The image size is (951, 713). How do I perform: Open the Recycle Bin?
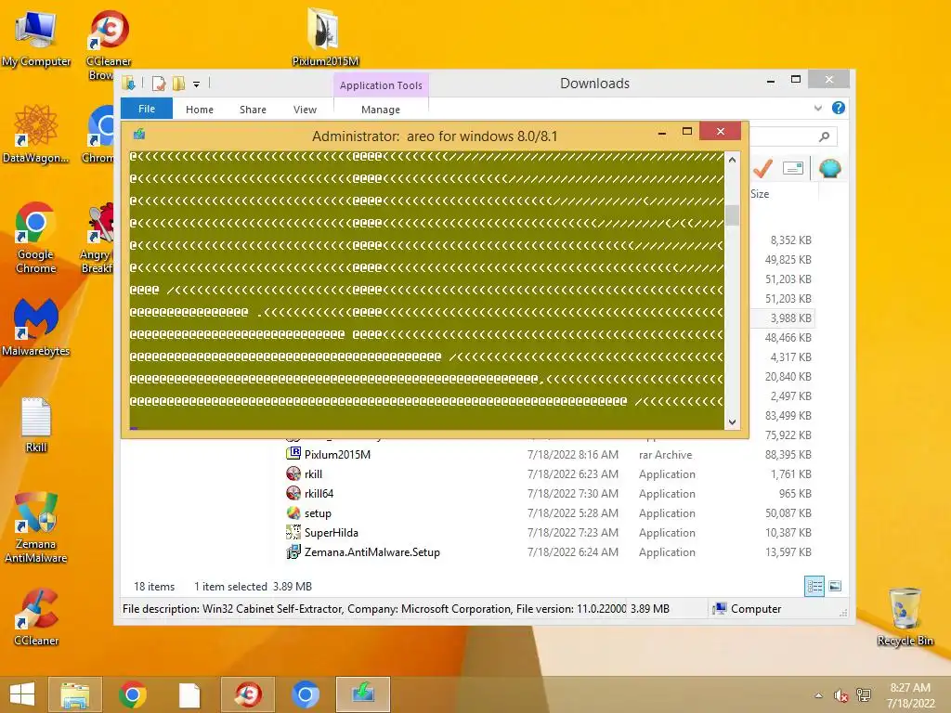tap(905, 617)
